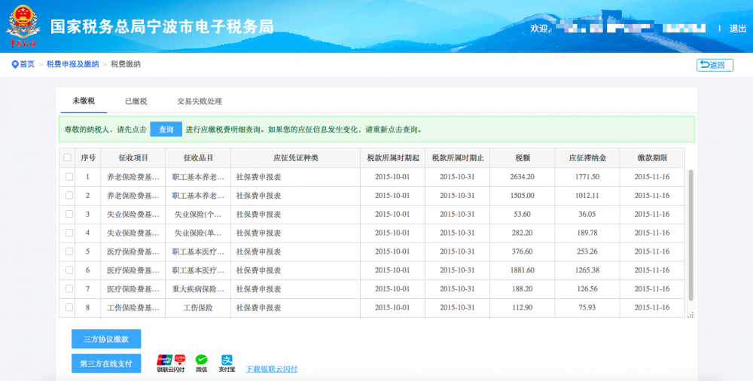Click the home location pin icon
Screen dimensions: 753x381
(15, 65)
